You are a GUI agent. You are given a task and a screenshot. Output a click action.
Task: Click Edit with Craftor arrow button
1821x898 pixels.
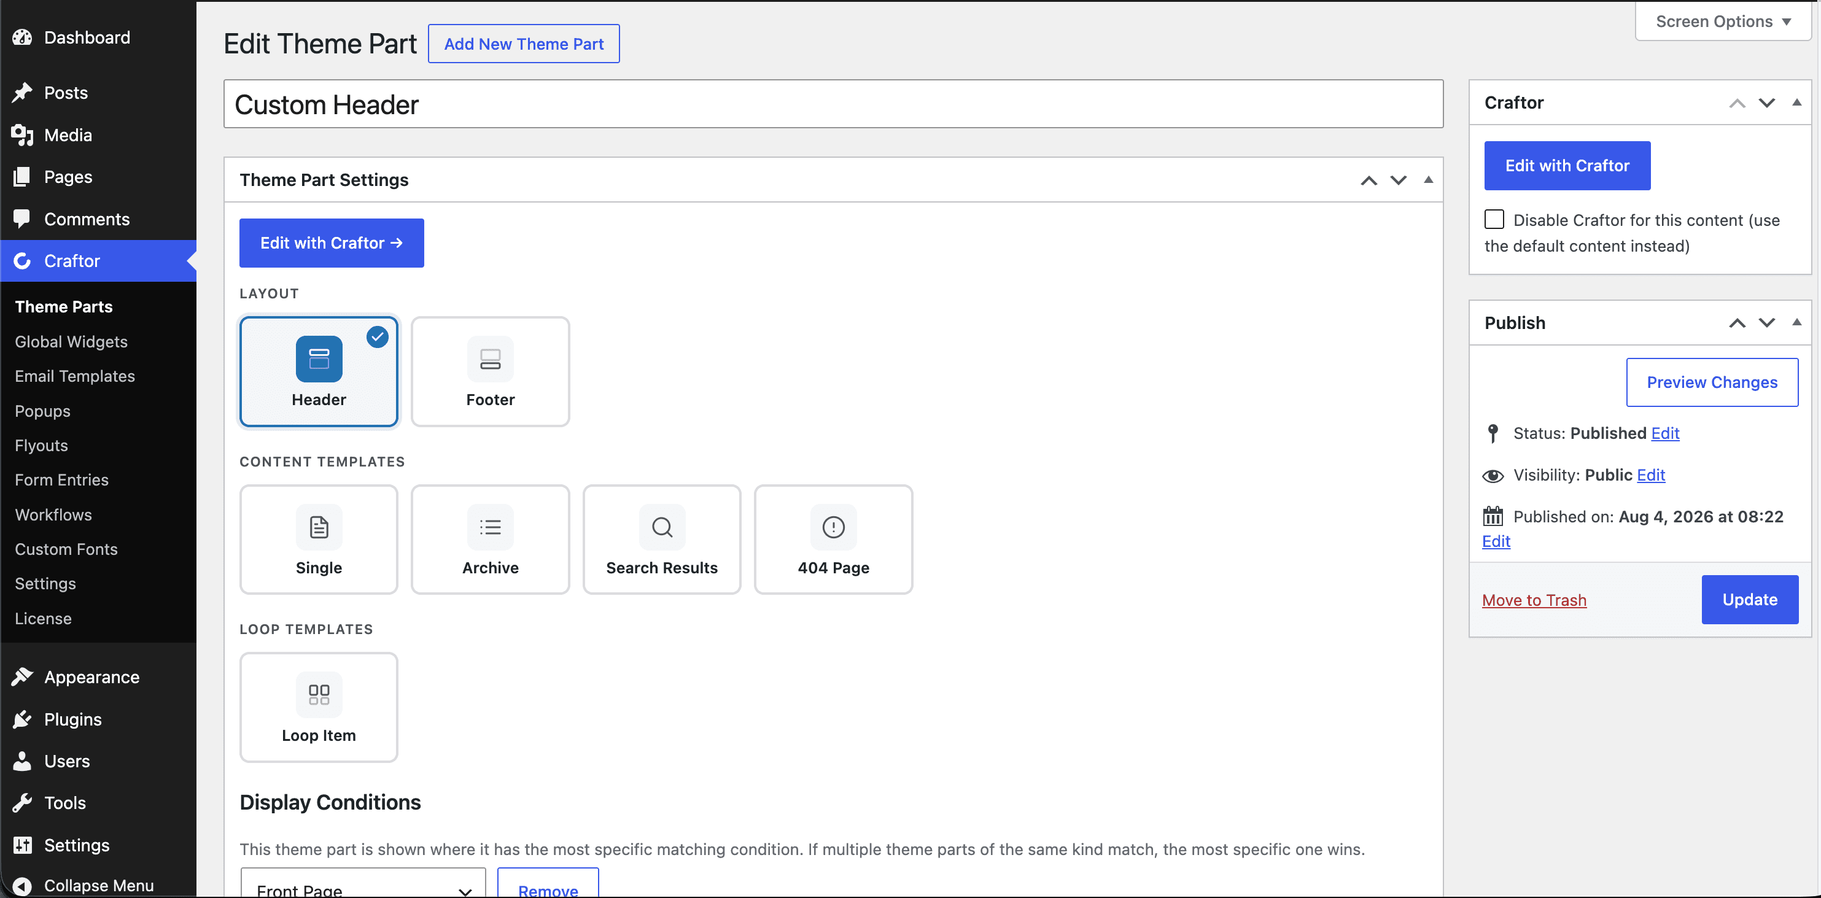[332, 243]
